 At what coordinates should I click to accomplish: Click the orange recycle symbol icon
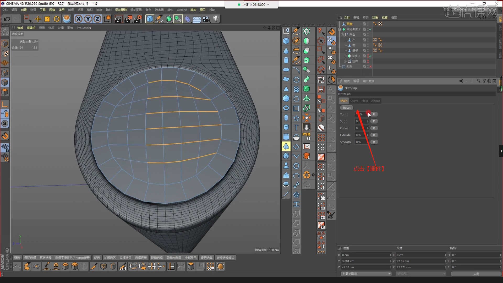(307, 175)
